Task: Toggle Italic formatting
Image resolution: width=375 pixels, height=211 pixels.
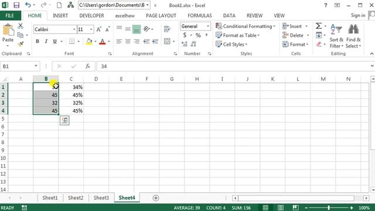Action: [x=46, y=42]
